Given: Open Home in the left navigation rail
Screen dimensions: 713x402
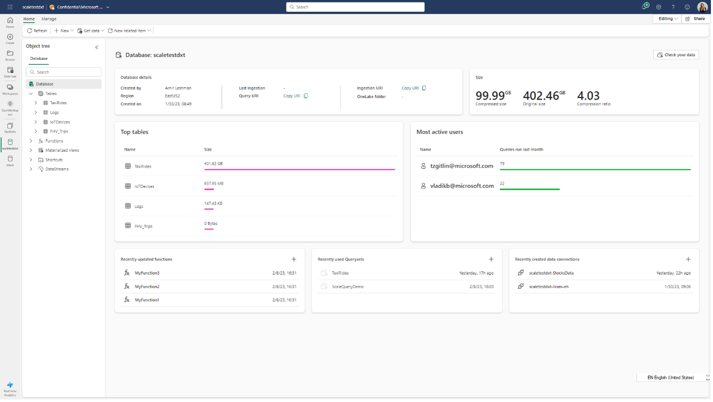Looking at the screenshot, I should pos(10,22).
